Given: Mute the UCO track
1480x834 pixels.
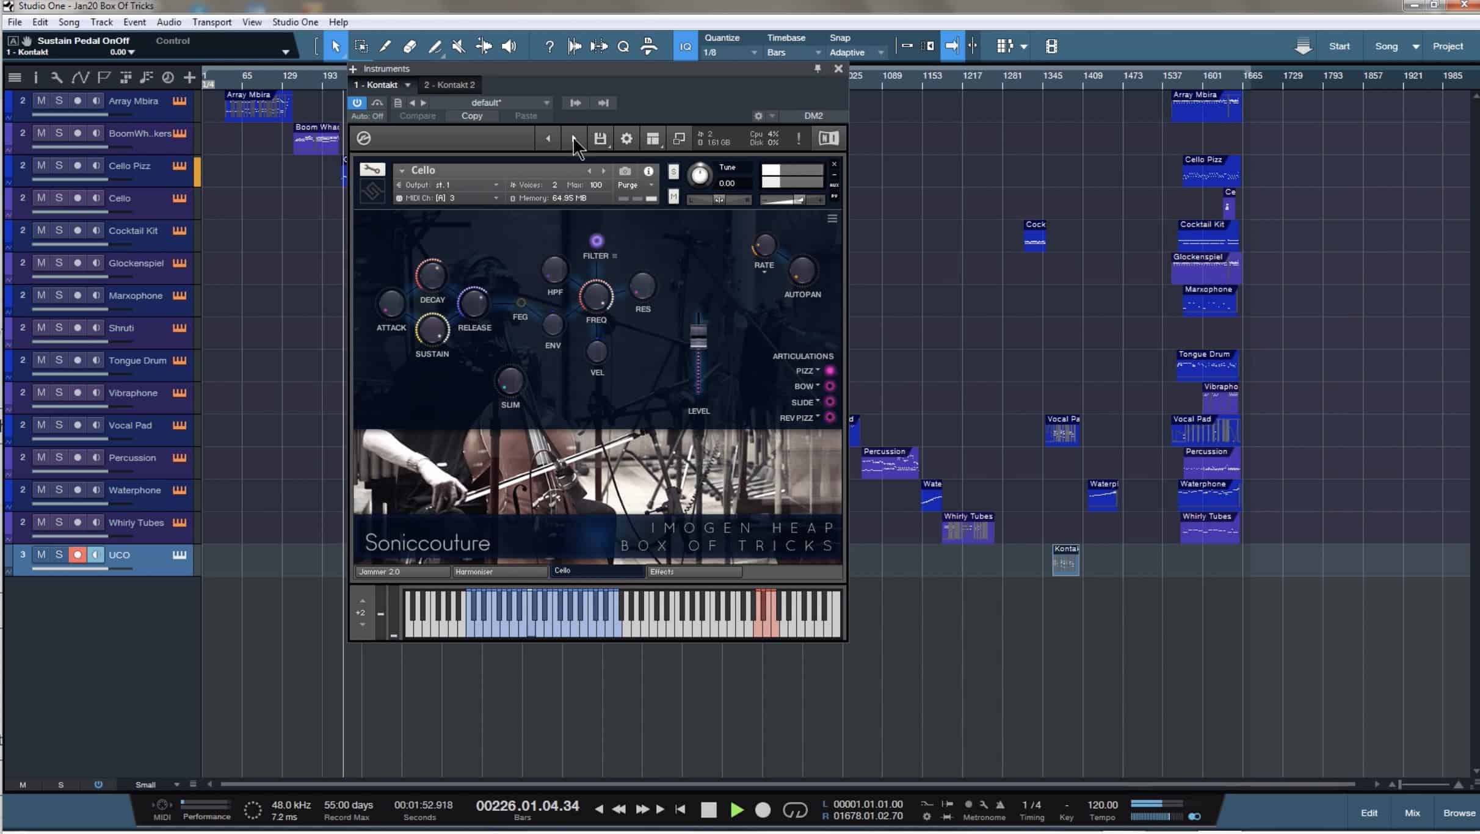Looking at the screenshot, I should click(x=41, y=554).
